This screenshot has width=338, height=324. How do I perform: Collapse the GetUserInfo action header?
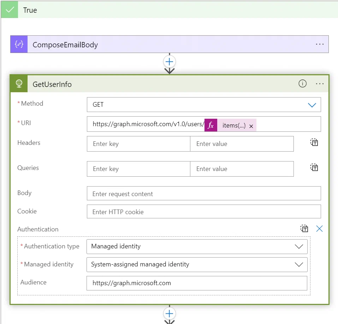click(170, 83)
